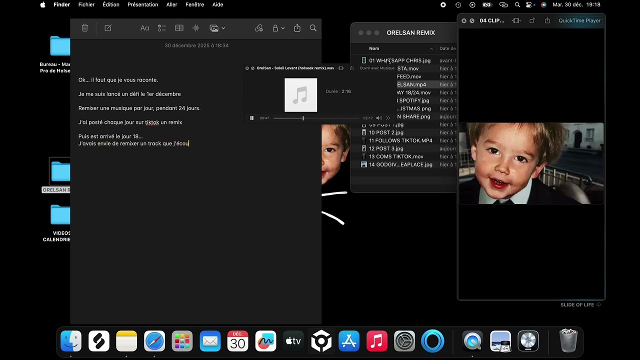
Task: Share the 04 CLIP video from the preview
Action: (x=547, y=20)
